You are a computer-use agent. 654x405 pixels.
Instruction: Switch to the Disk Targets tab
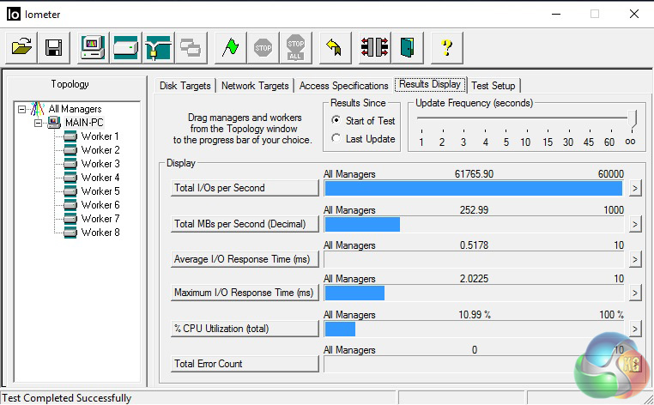pos(185,86)
